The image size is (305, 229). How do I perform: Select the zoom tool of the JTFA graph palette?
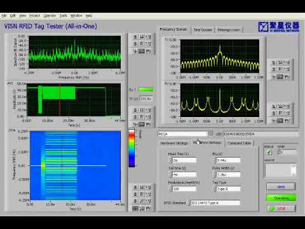coord(142,208)
